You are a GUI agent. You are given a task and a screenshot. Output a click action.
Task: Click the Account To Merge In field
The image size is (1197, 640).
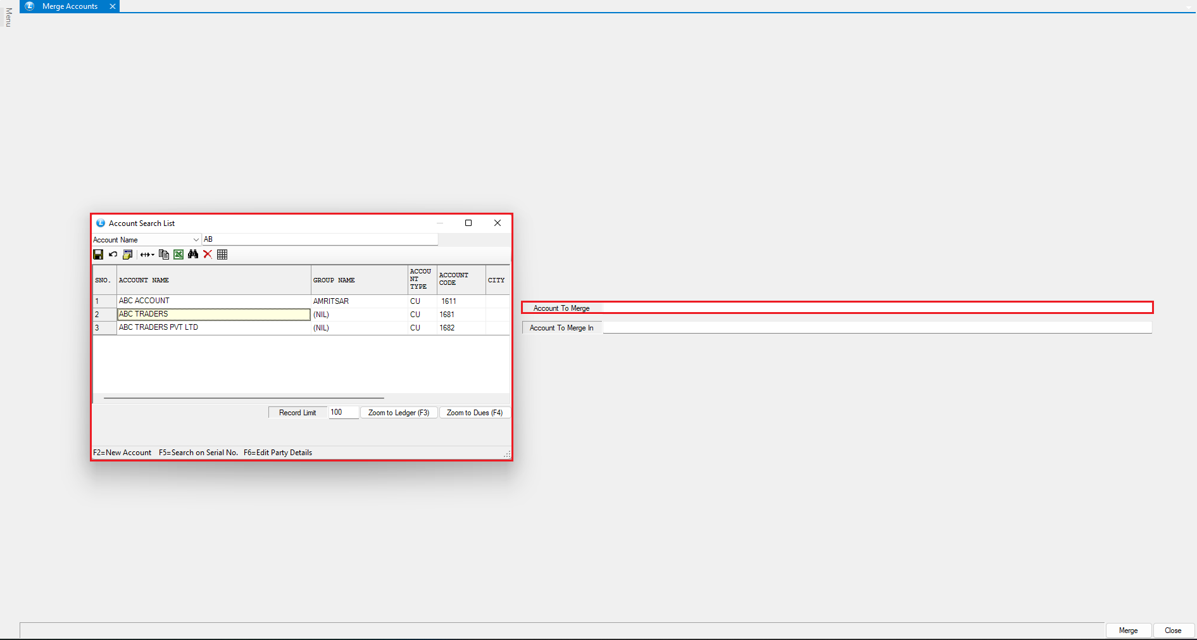(877, 328)
